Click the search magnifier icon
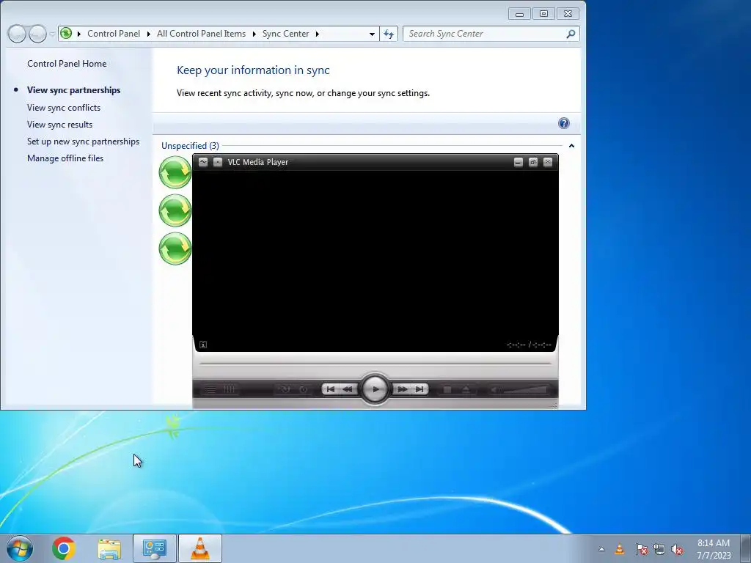 [571, 34]
